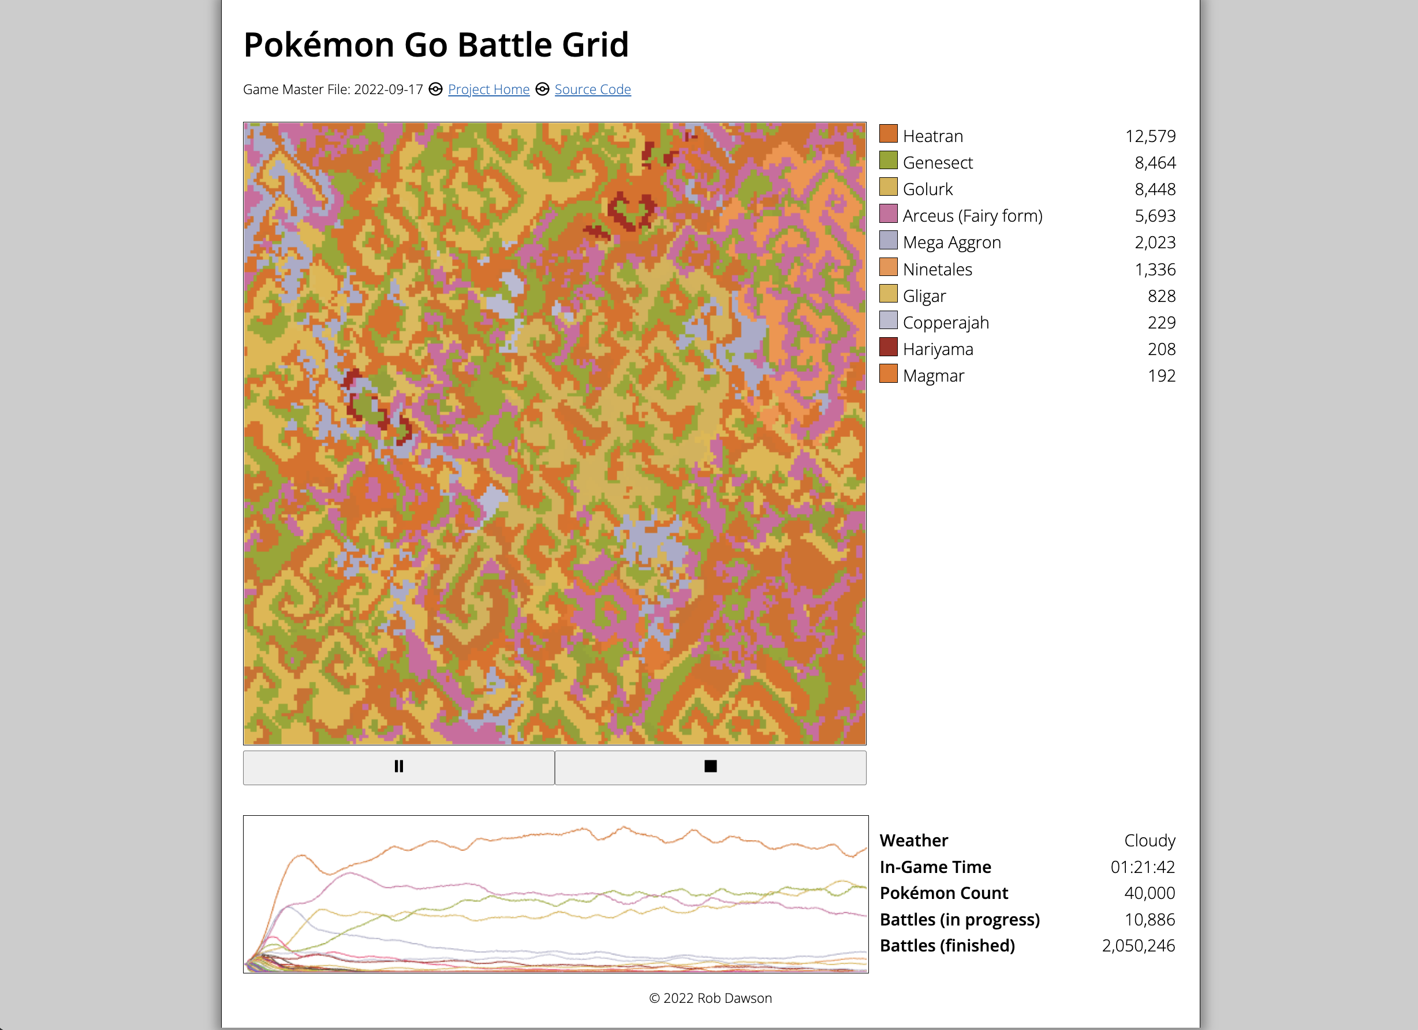Select the Gligar legend label
This screenshot has width=1418, height=1030.
point(924,296)
